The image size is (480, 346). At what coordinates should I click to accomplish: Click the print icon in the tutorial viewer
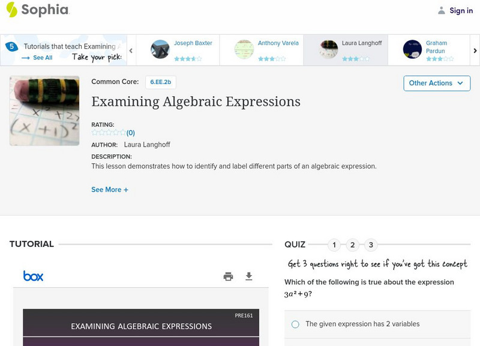pos(228,276)
